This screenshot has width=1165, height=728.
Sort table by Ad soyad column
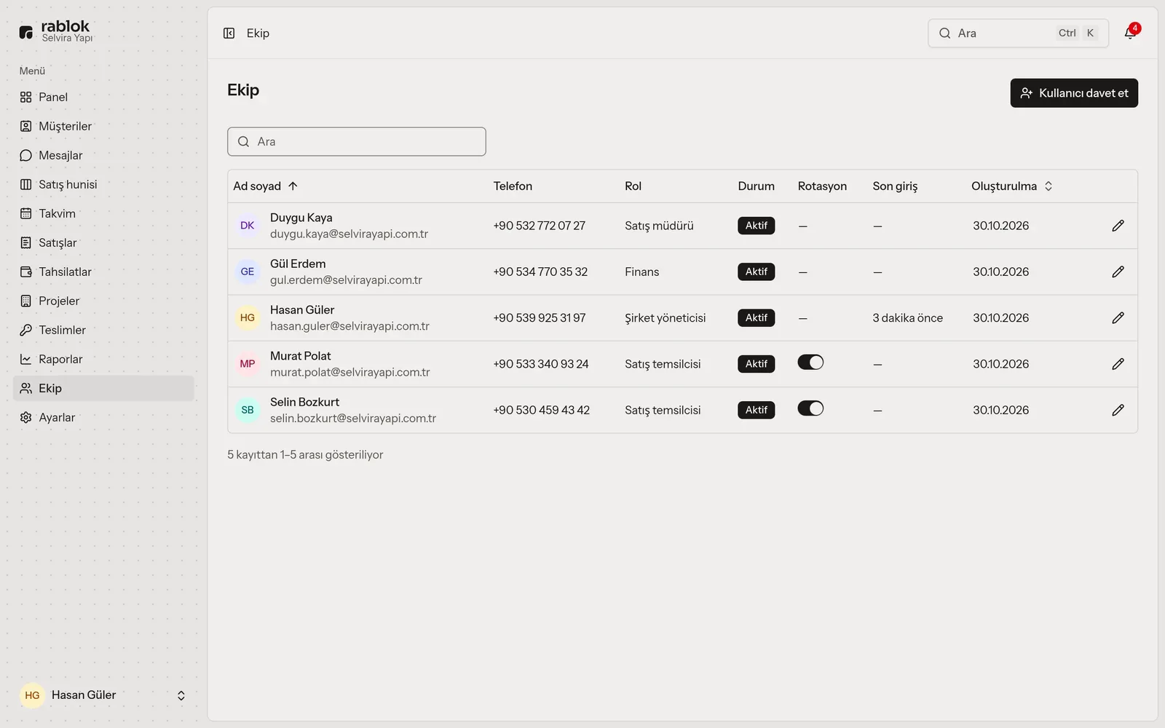(266, 186)
